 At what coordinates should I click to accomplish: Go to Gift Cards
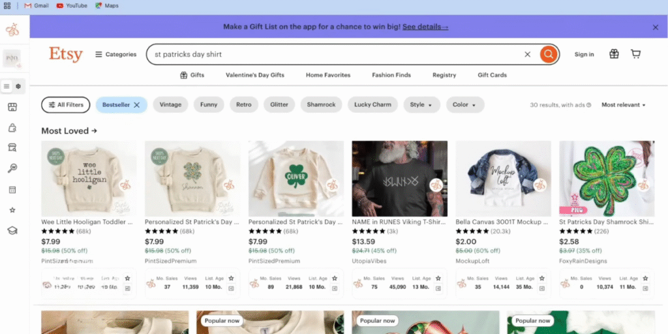point(493,76)
